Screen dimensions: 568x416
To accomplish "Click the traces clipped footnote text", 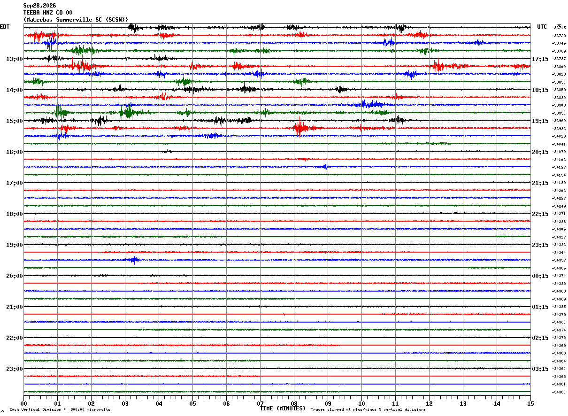I will (x=368, y=409).
